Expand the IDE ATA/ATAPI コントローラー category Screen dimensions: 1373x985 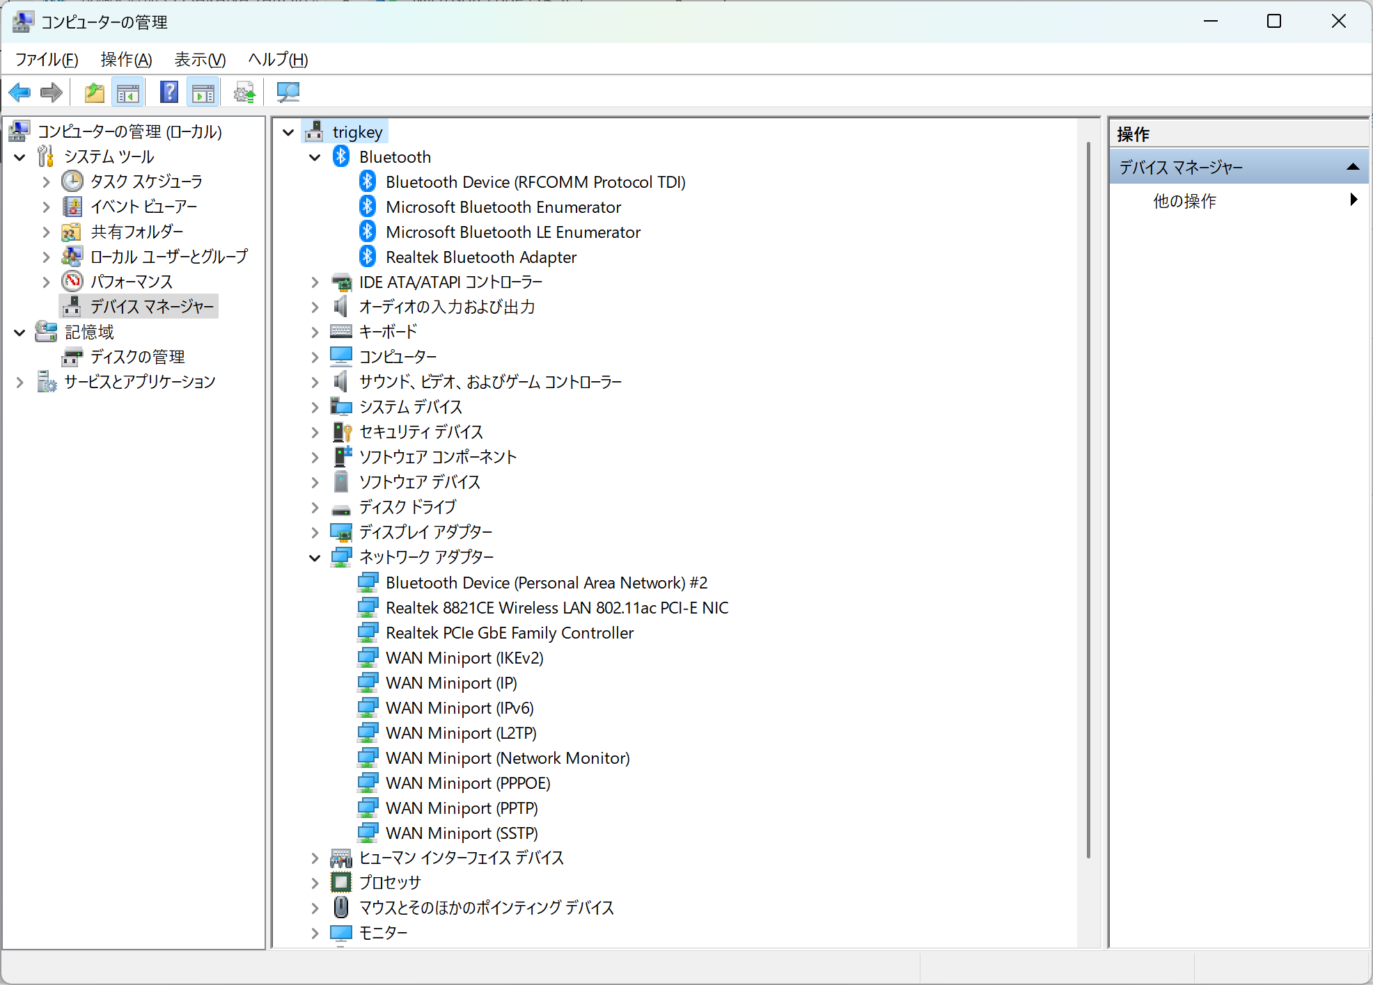click(x=315, y=282)
